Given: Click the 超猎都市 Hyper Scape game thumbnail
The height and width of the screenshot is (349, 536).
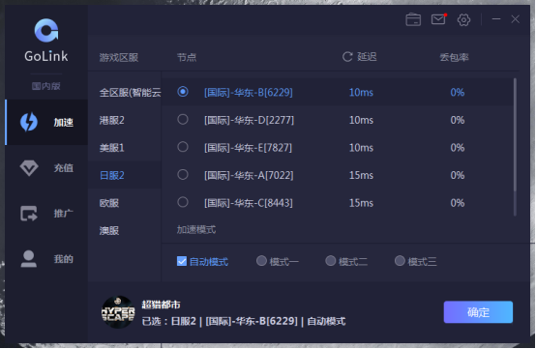Looking at the screenshot, I should [118, 312].
